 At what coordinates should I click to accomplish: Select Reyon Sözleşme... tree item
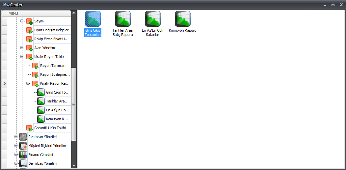click(x=55, y=75)
